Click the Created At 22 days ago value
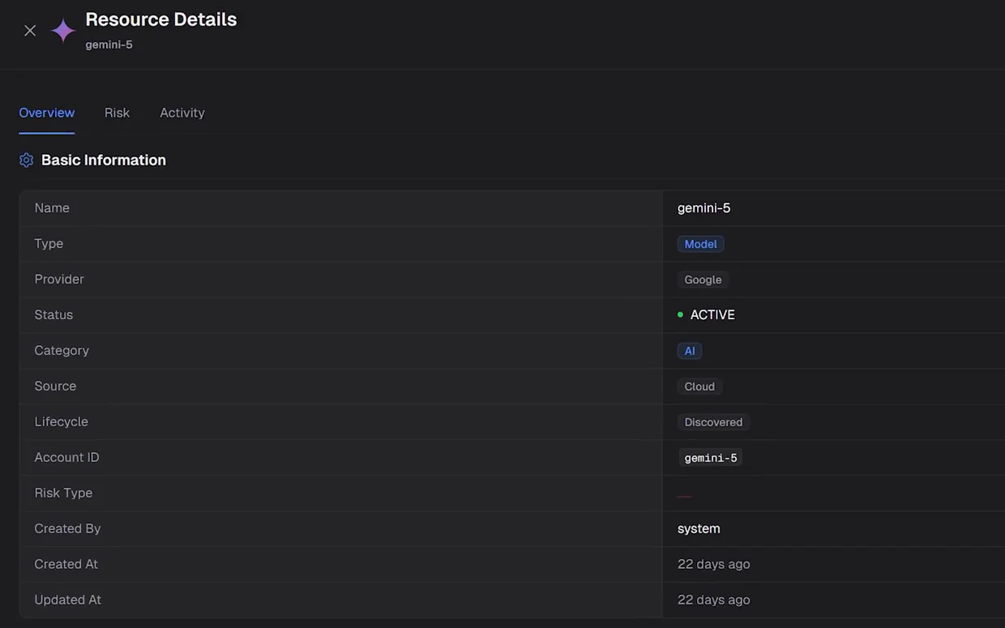Screen dimensions: 1005x628 [713, 565]
